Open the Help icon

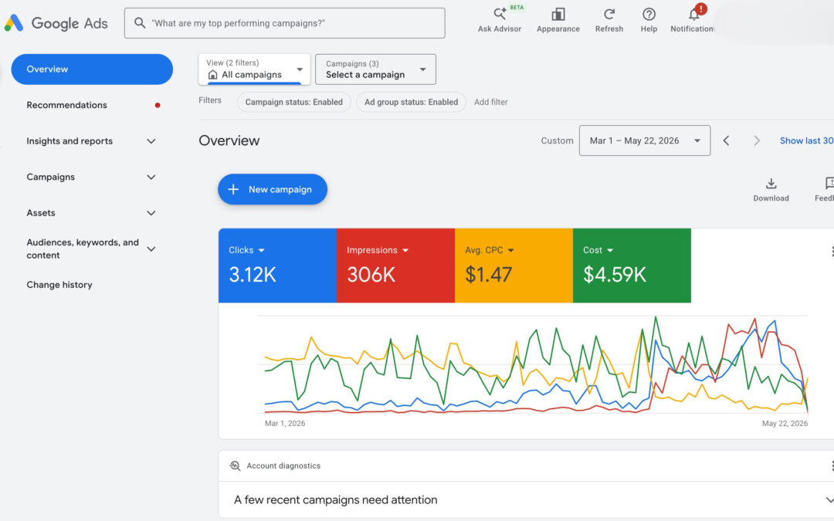point(649,15)
